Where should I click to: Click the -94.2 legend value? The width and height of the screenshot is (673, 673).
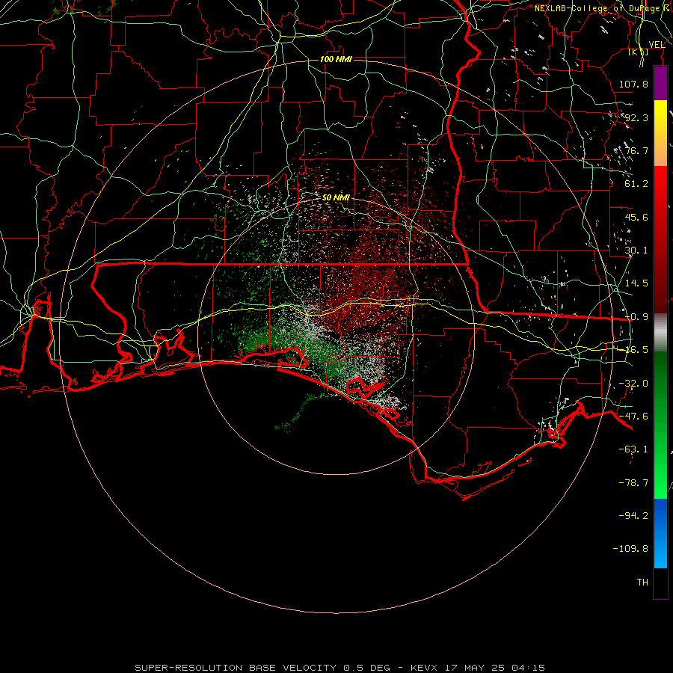tap(633, 515)
